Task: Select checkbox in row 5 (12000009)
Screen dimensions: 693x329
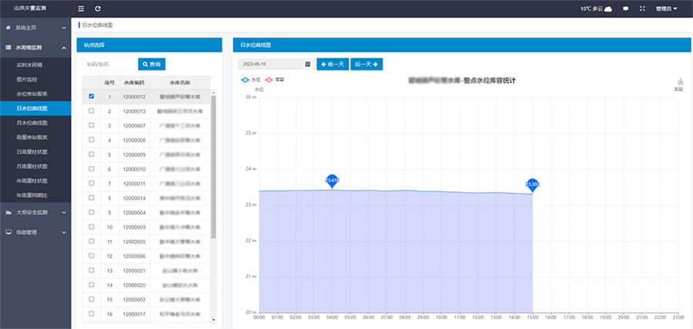Action: (x=92, y=155)
